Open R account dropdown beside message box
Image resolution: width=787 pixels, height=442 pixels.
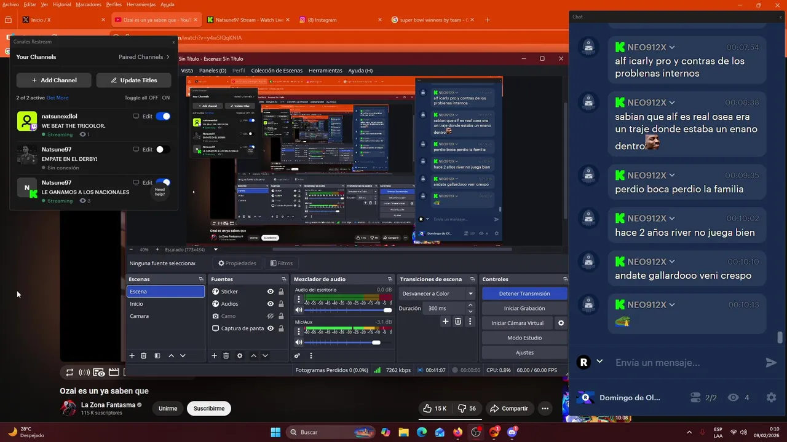[599, 362]
